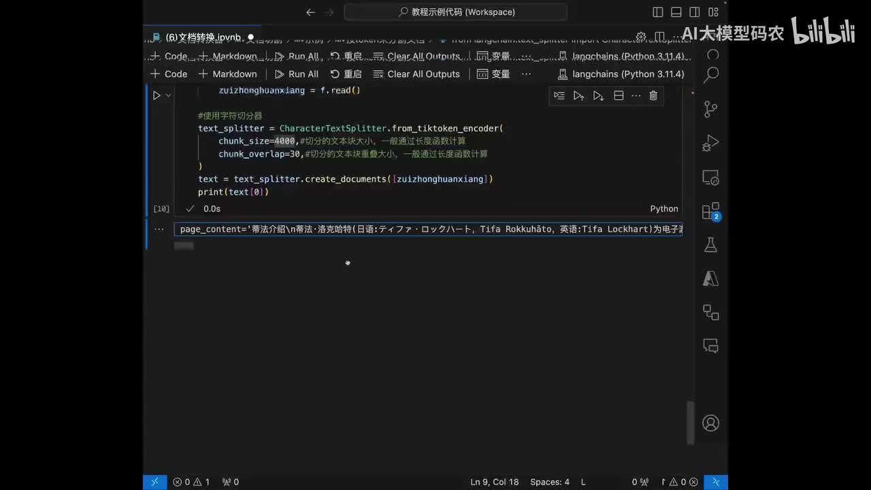Select the langchains (Python 3.11.4) kernel
The image size is (871, 490).
tap(621, 74)
